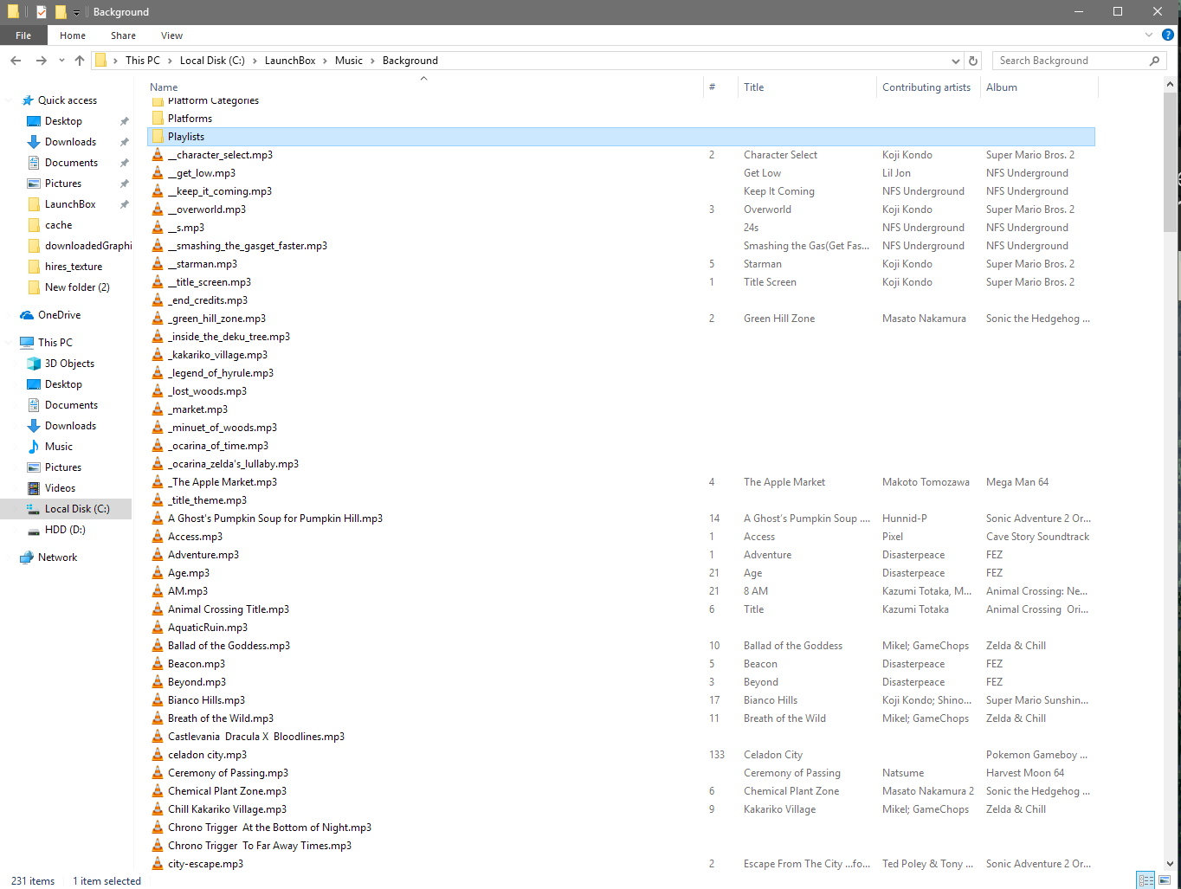Select file _lost_woods.mp3
The width and height of the screenshot is (1181, 889).
coord(207,391)
